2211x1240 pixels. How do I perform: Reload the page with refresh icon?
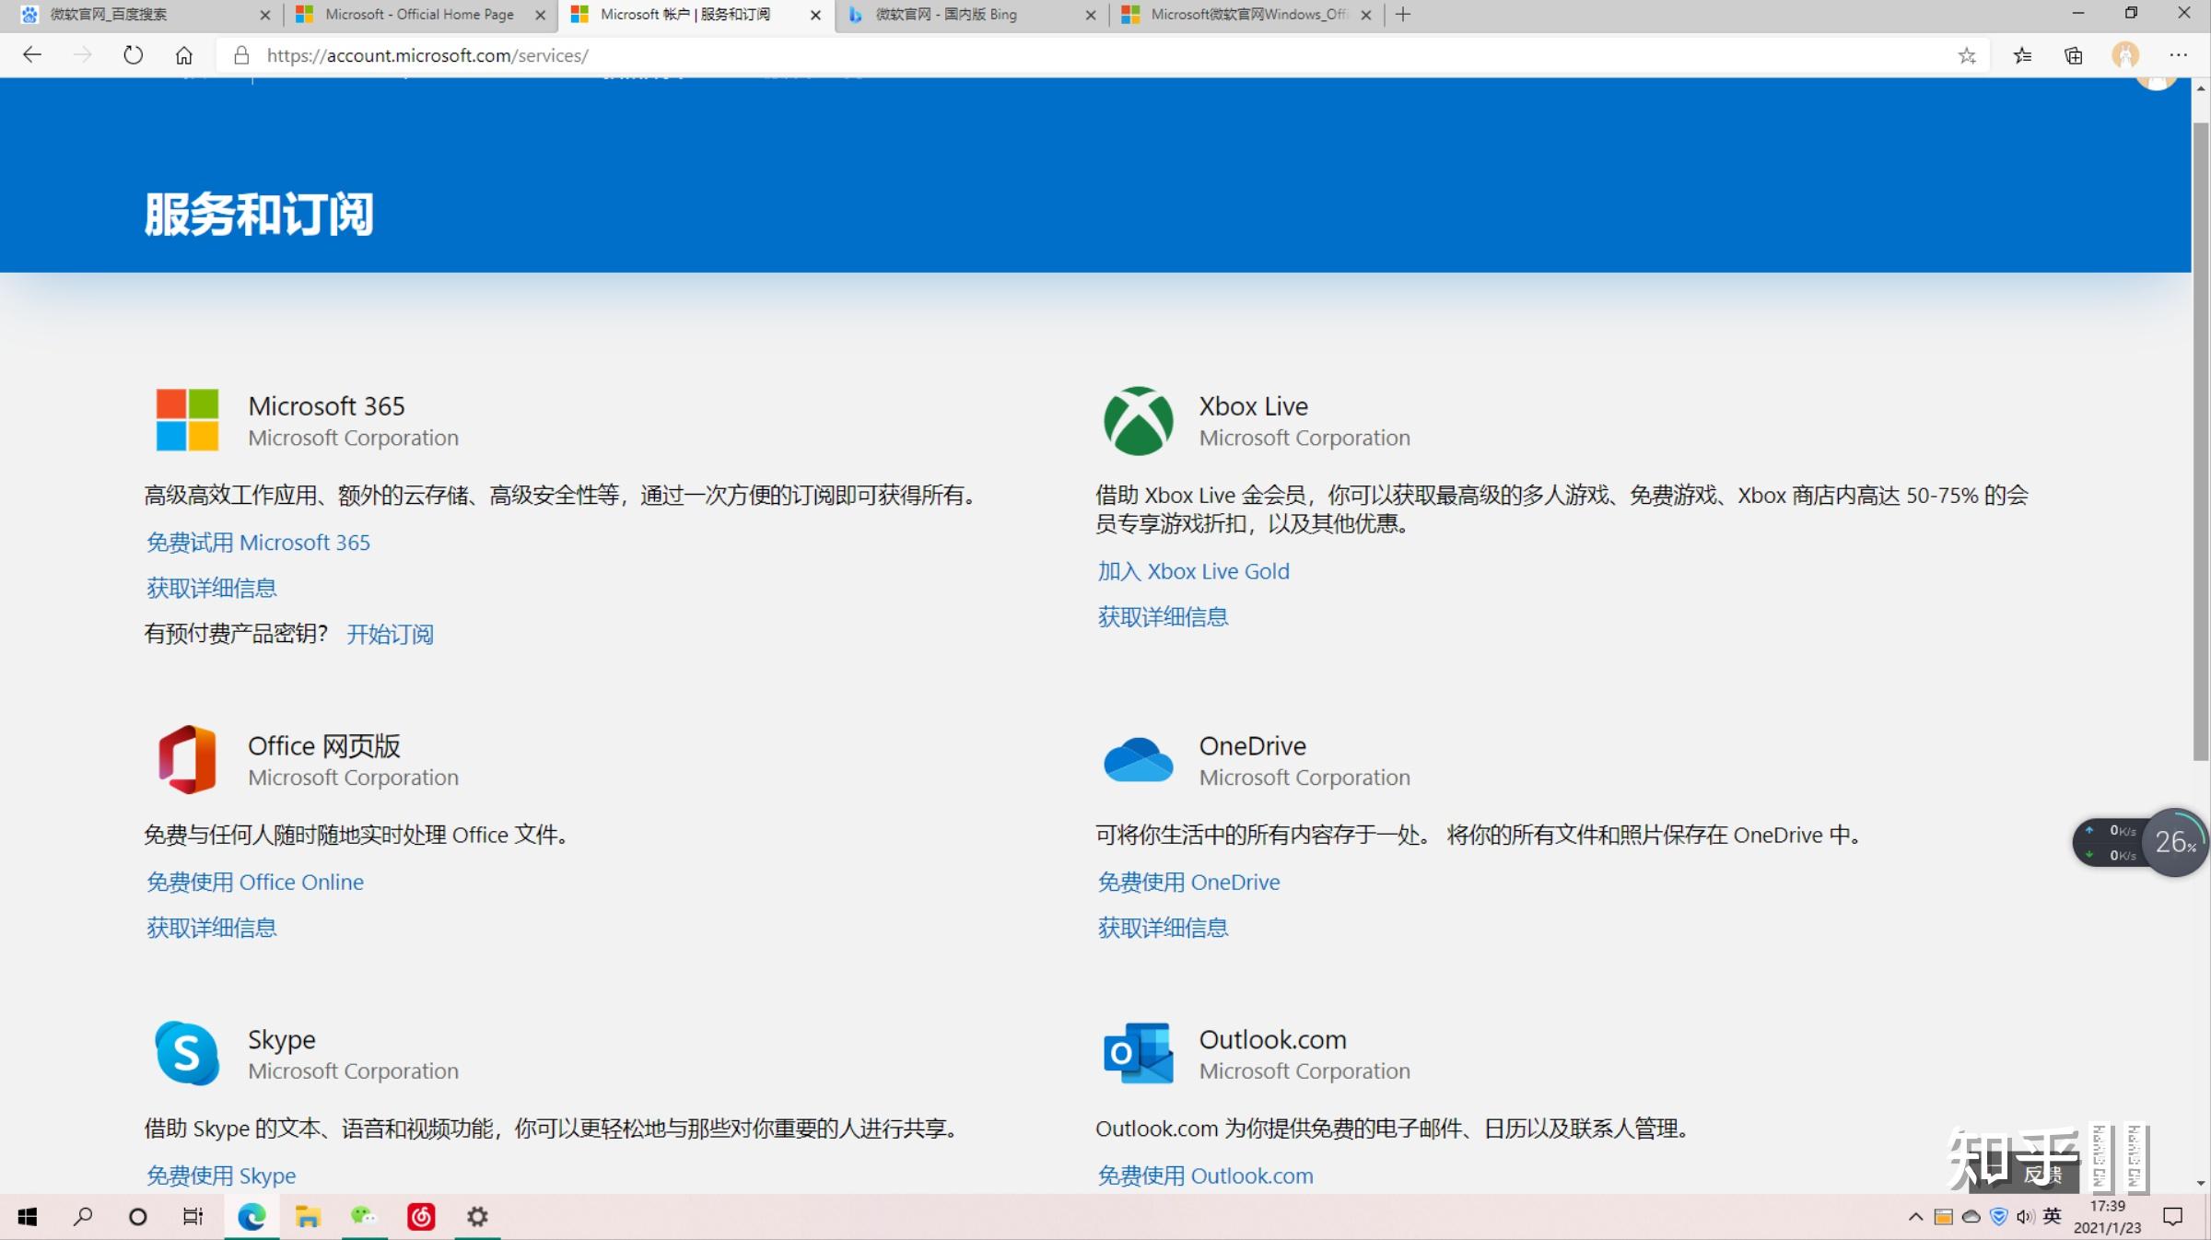[134, 55]
